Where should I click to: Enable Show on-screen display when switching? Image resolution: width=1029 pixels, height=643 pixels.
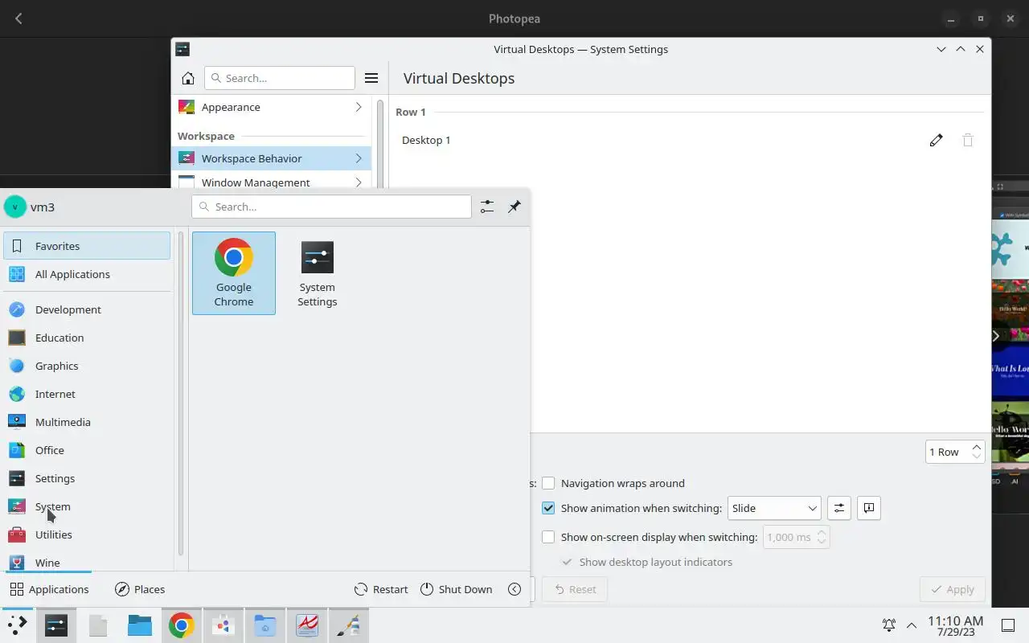[548, 537]
